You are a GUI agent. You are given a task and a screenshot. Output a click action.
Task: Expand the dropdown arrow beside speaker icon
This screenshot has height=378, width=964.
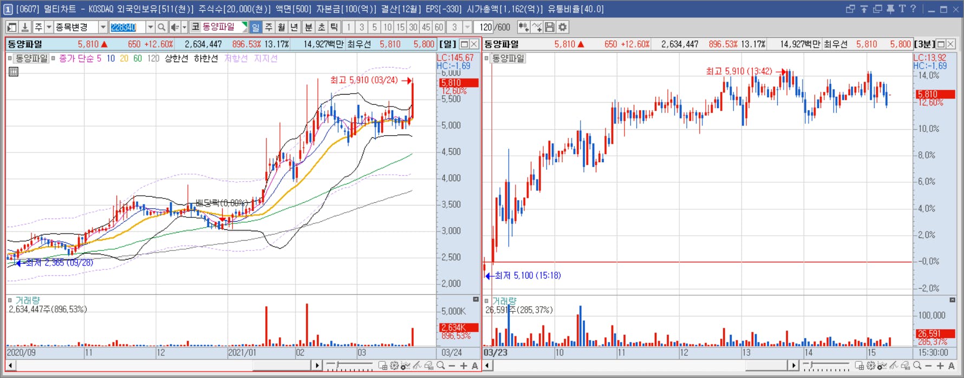[x=184, y=27]
